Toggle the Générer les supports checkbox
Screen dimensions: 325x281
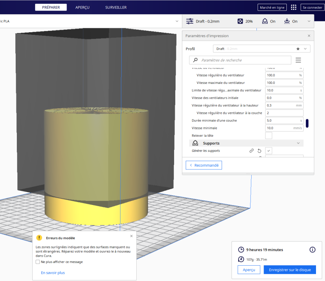click(x=269, y=151)
